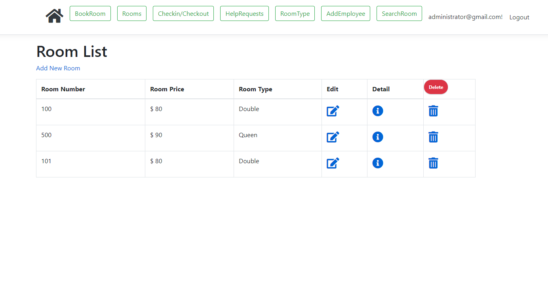
Task: Open details for room 101 via info icon
Action: click(x=378, y=163)
